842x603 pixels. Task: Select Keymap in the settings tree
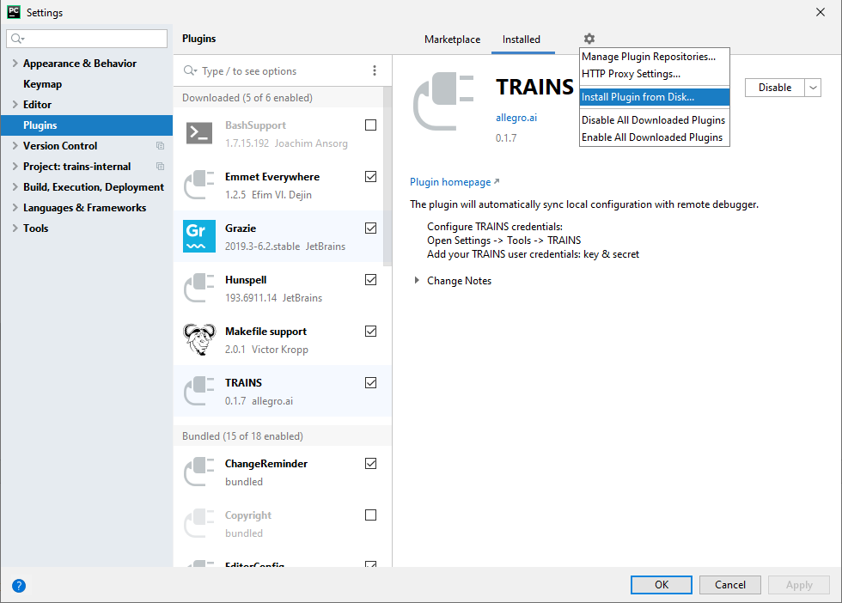[x=42, y=84]
